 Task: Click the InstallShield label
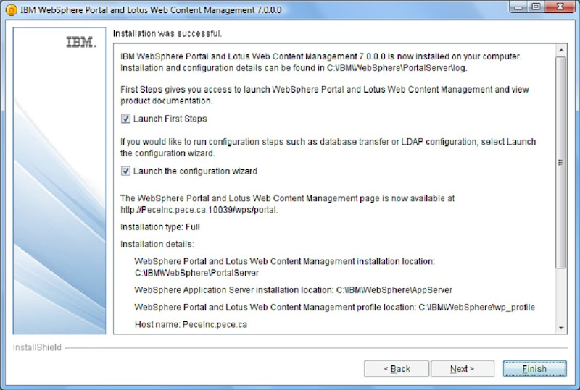37,347
